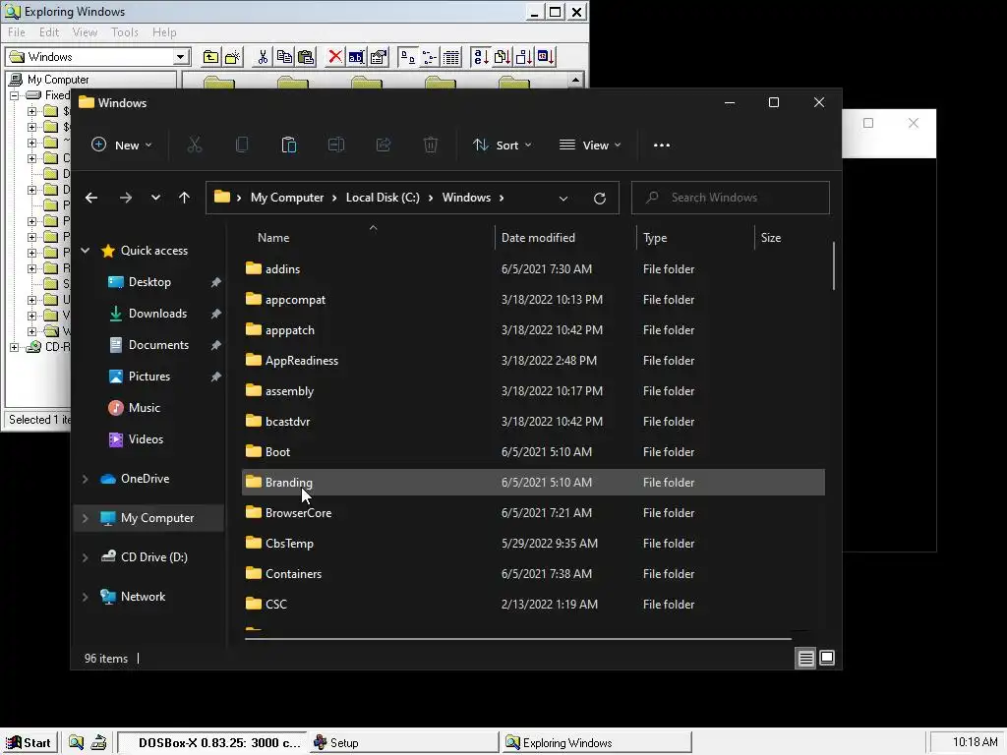Click the Copy icon in Exploring Windows toolbar
The image size is (1007, 755).
[284, 57]
